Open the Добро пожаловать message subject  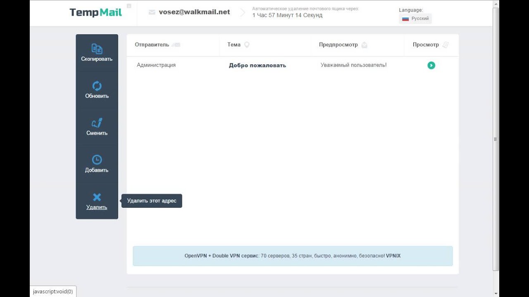coord(257,65)
